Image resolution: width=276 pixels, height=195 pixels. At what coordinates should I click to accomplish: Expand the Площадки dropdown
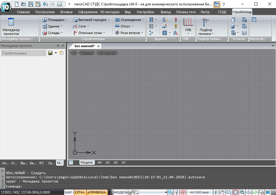click(67, 20)
